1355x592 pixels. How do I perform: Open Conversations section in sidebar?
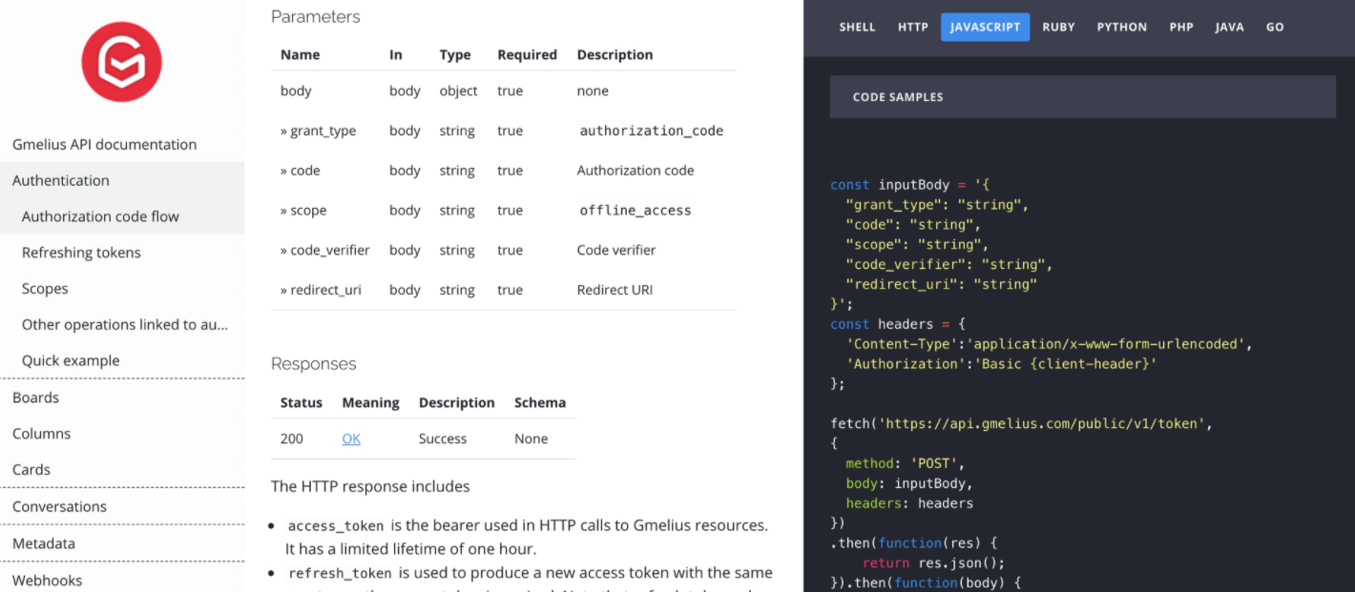click(122, 507)
